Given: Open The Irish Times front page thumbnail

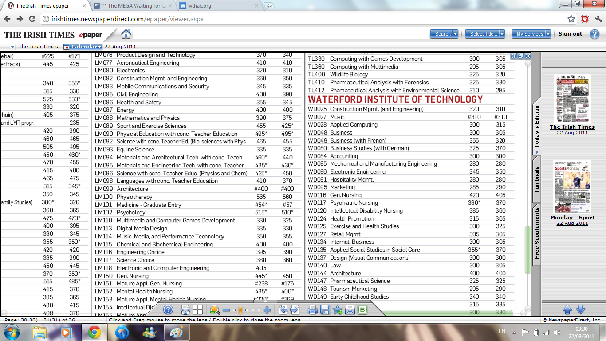Looking at the screenshot, I should [572, 98].
